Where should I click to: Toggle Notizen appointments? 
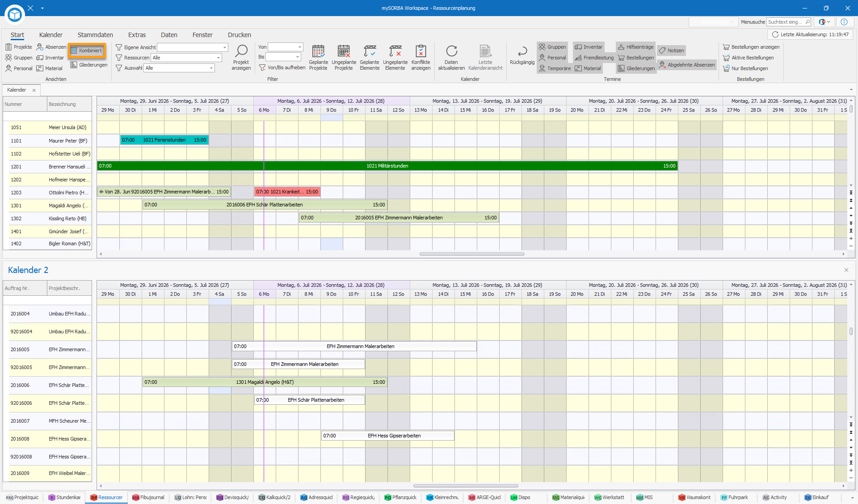click(x=671, y=50)
